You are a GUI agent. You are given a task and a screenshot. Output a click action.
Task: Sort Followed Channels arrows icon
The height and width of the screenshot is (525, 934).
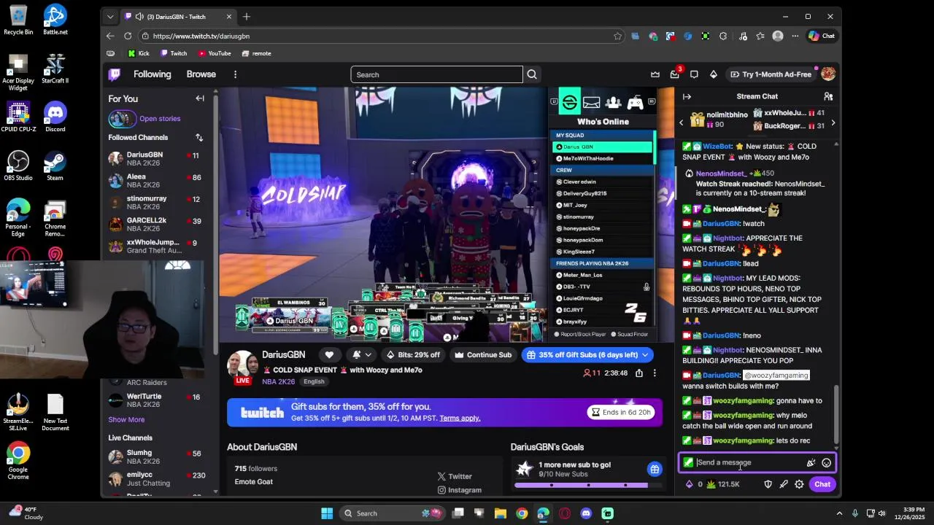(199, 137)
